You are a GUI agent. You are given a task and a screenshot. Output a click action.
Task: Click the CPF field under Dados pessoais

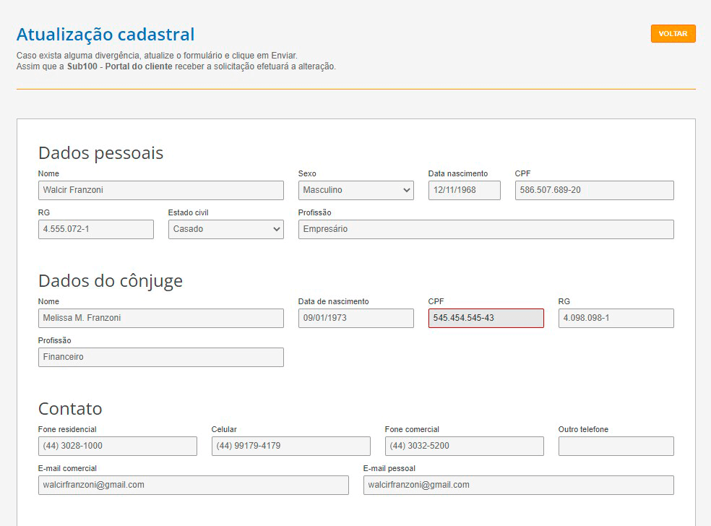pos(594,190)
